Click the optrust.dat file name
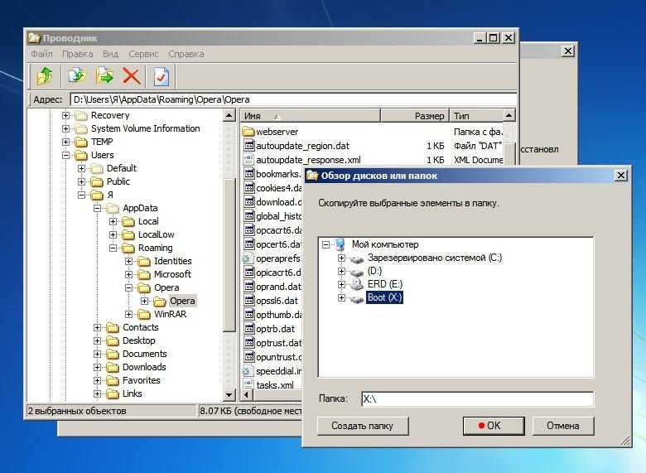 278,343
